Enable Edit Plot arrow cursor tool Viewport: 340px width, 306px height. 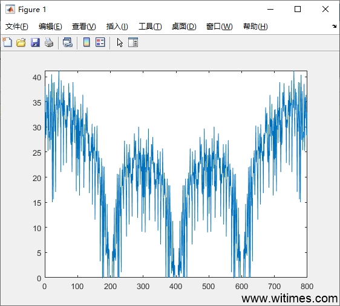tap(120, 42)
